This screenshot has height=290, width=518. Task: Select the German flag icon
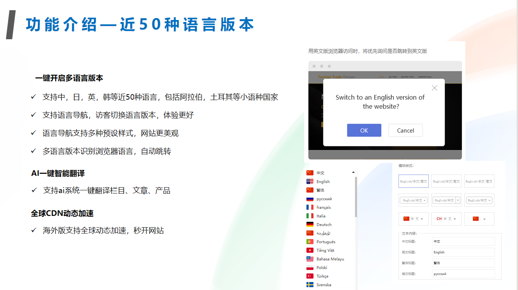click(x=310, y=225)
